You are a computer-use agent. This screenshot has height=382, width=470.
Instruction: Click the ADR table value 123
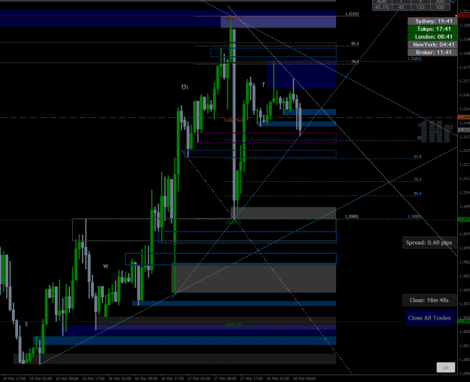[420, 8]
